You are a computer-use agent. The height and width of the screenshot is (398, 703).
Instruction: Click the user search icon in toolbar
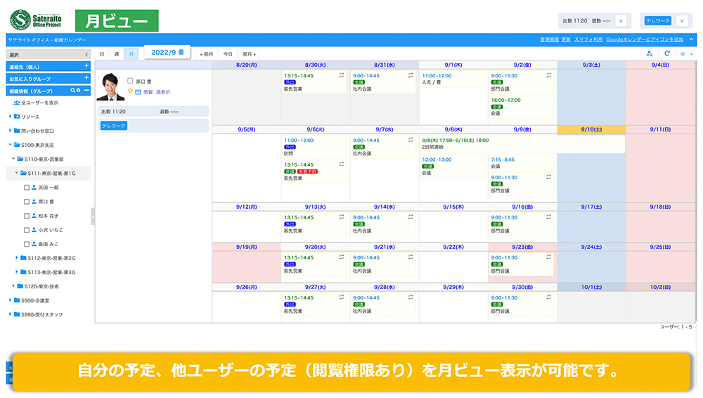pos(649,53)
